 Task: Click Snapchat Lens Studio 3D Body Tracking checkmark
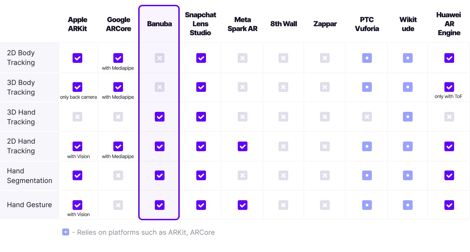coord(201,87)
